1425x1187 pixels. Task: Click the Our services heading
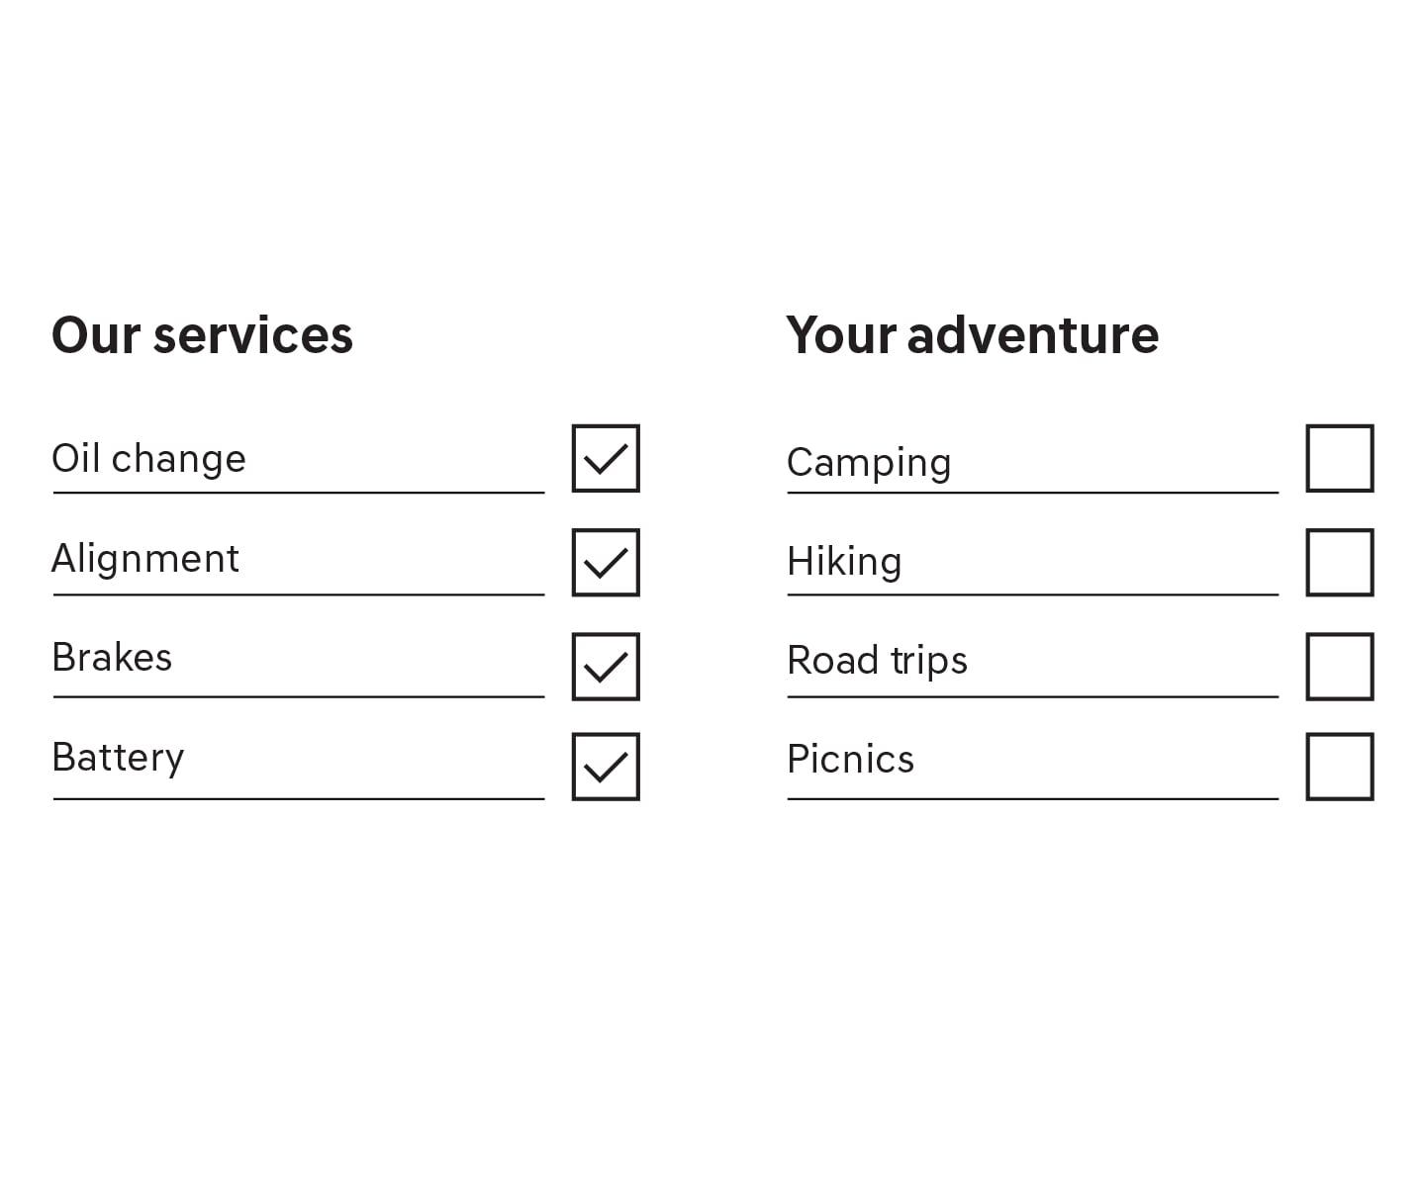click(x=202, y=335)
